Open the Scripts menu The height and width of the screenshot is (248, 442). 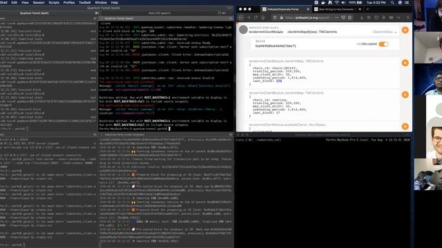(54, 3)
